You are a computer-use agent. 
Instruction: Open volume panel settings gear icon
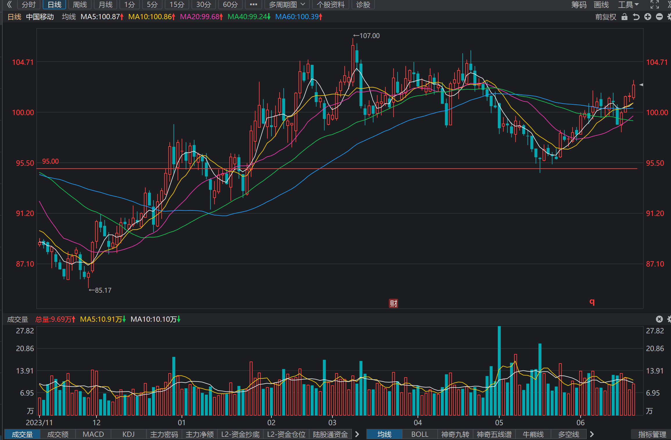click(x=669, y=319)
